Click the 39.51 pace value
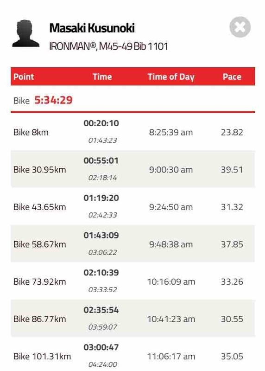 232,170
